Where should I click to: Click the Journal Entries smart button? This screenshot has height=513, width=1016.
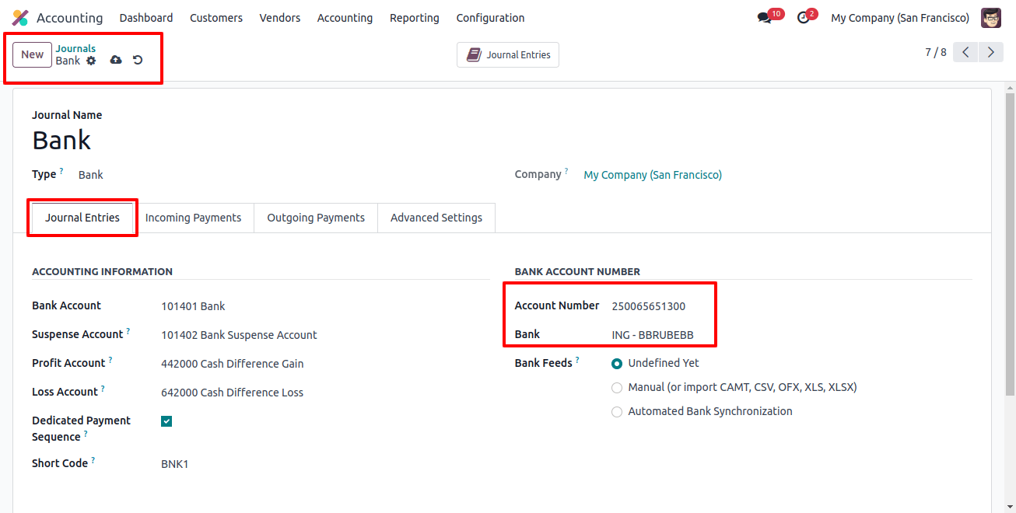508,54
